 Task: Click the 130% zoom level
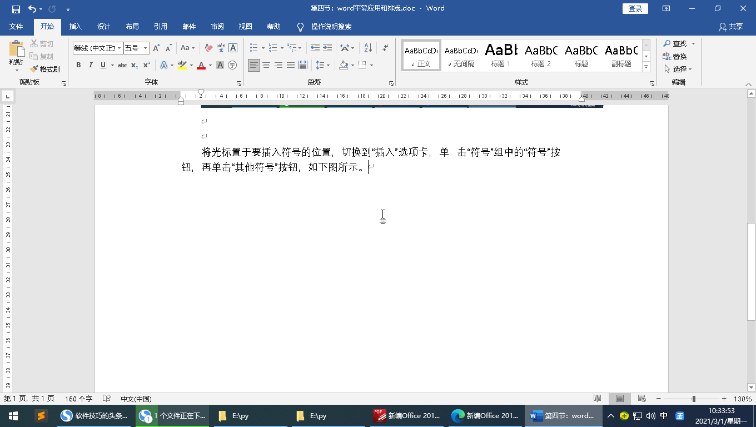[743, 399]
